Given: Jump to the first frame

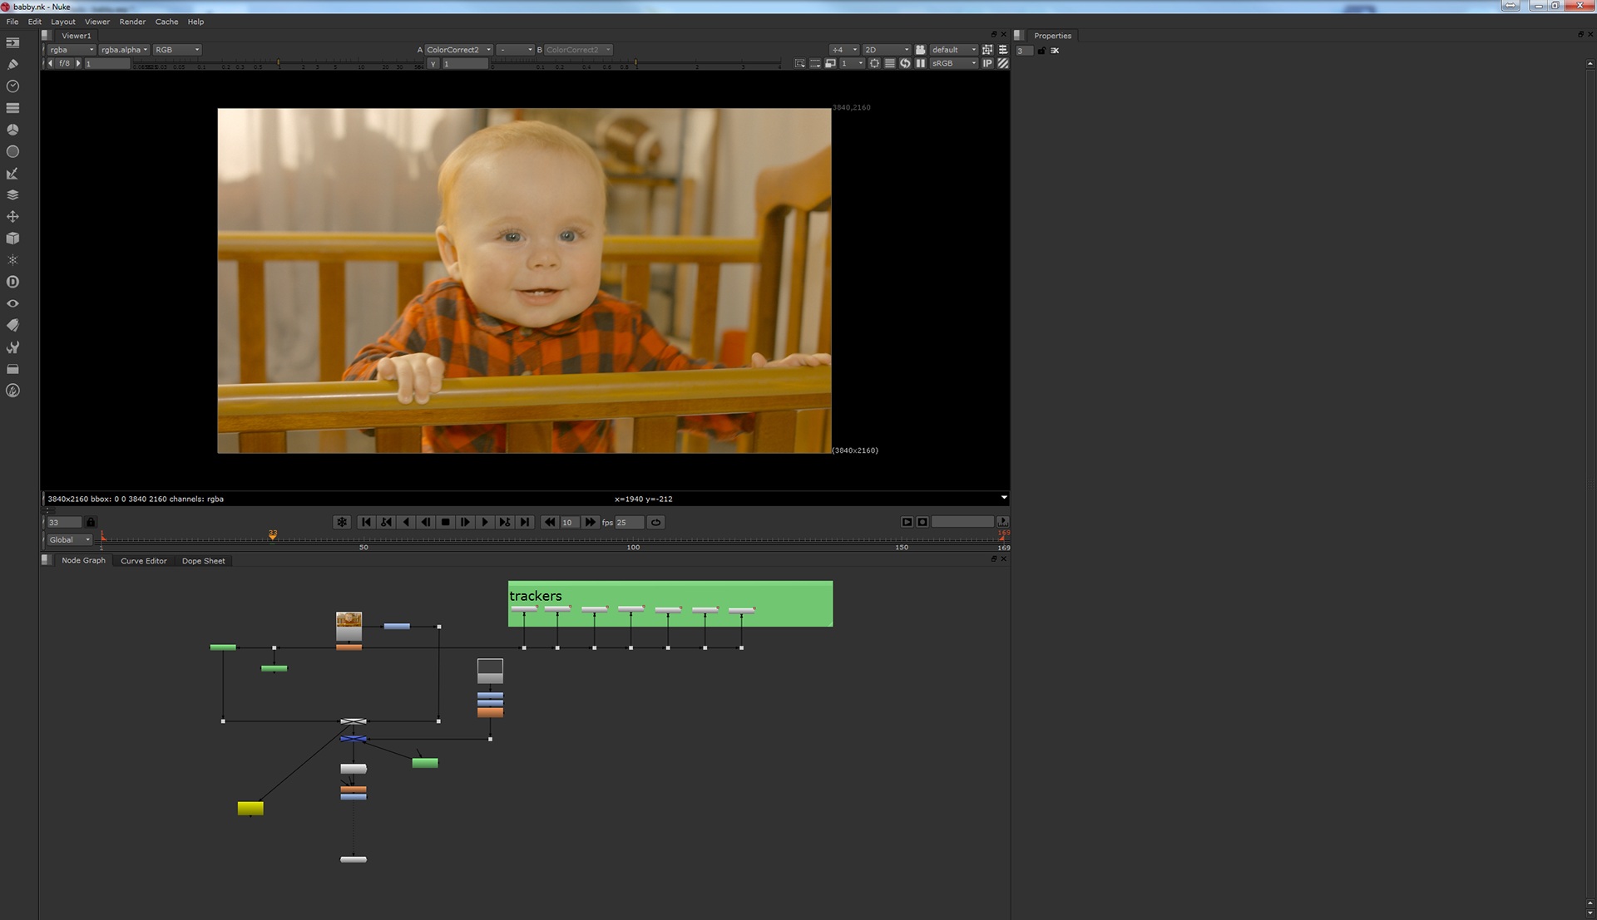Looking at the screenshot, I should [x=366, y=522].
